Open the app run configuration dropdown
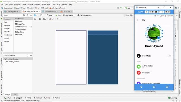 point(129,8)
